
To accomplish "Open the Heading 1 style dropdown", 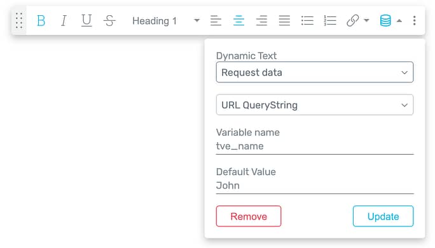I will pyautogui.click(x=165, y=20).
